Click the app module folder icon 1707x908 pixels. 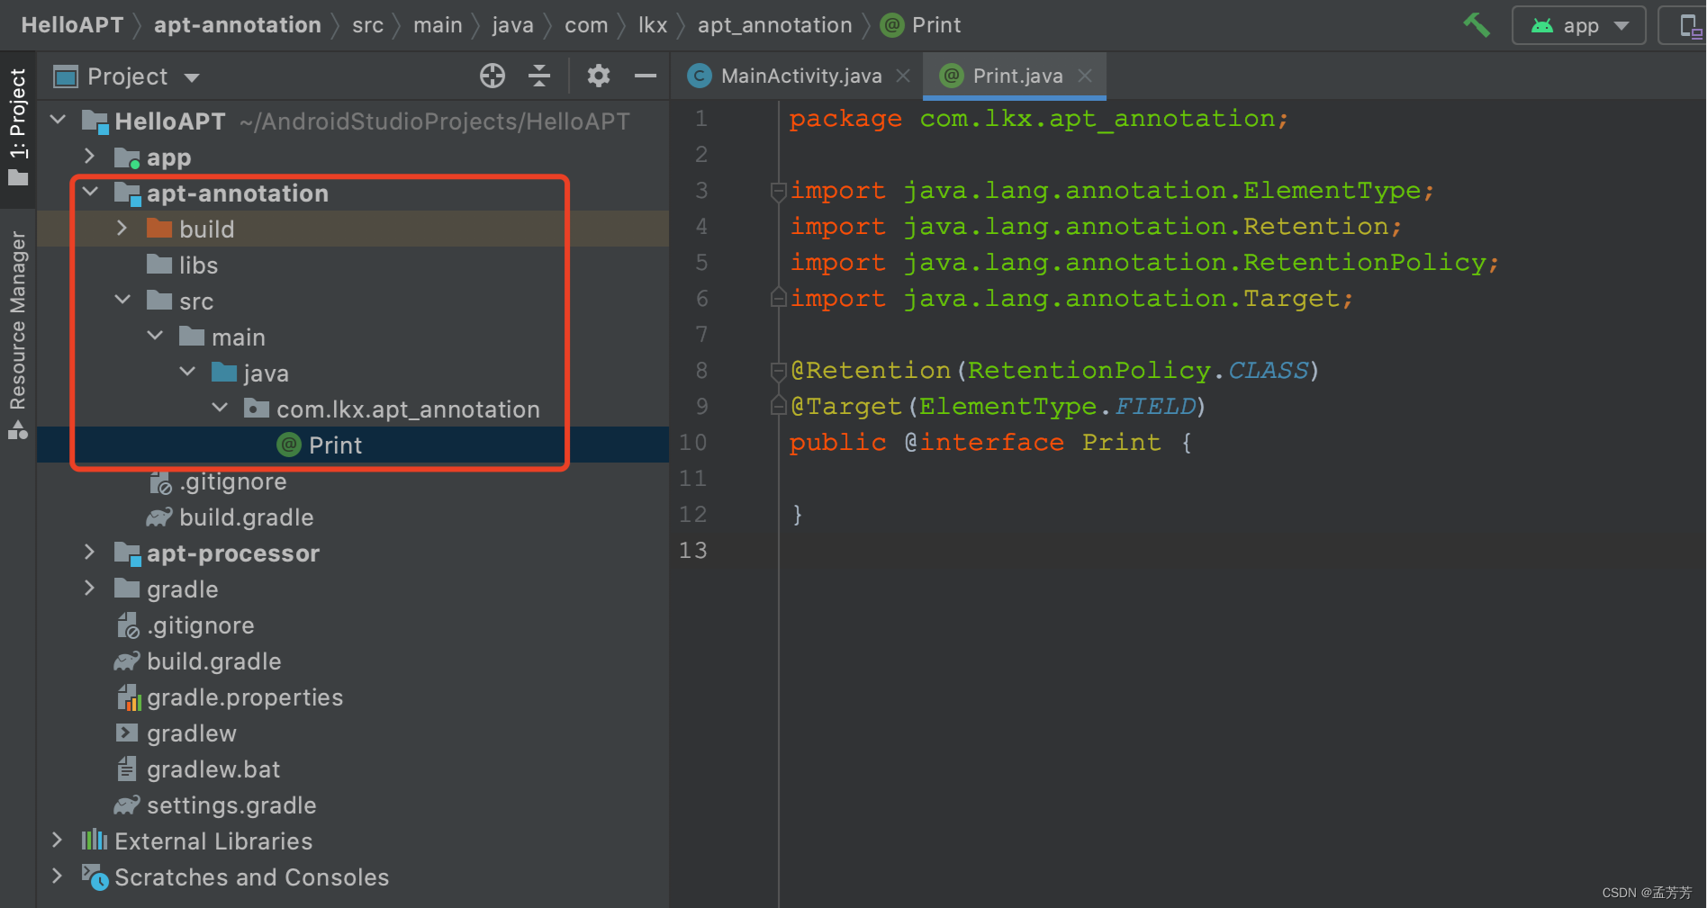pos(127,157)
